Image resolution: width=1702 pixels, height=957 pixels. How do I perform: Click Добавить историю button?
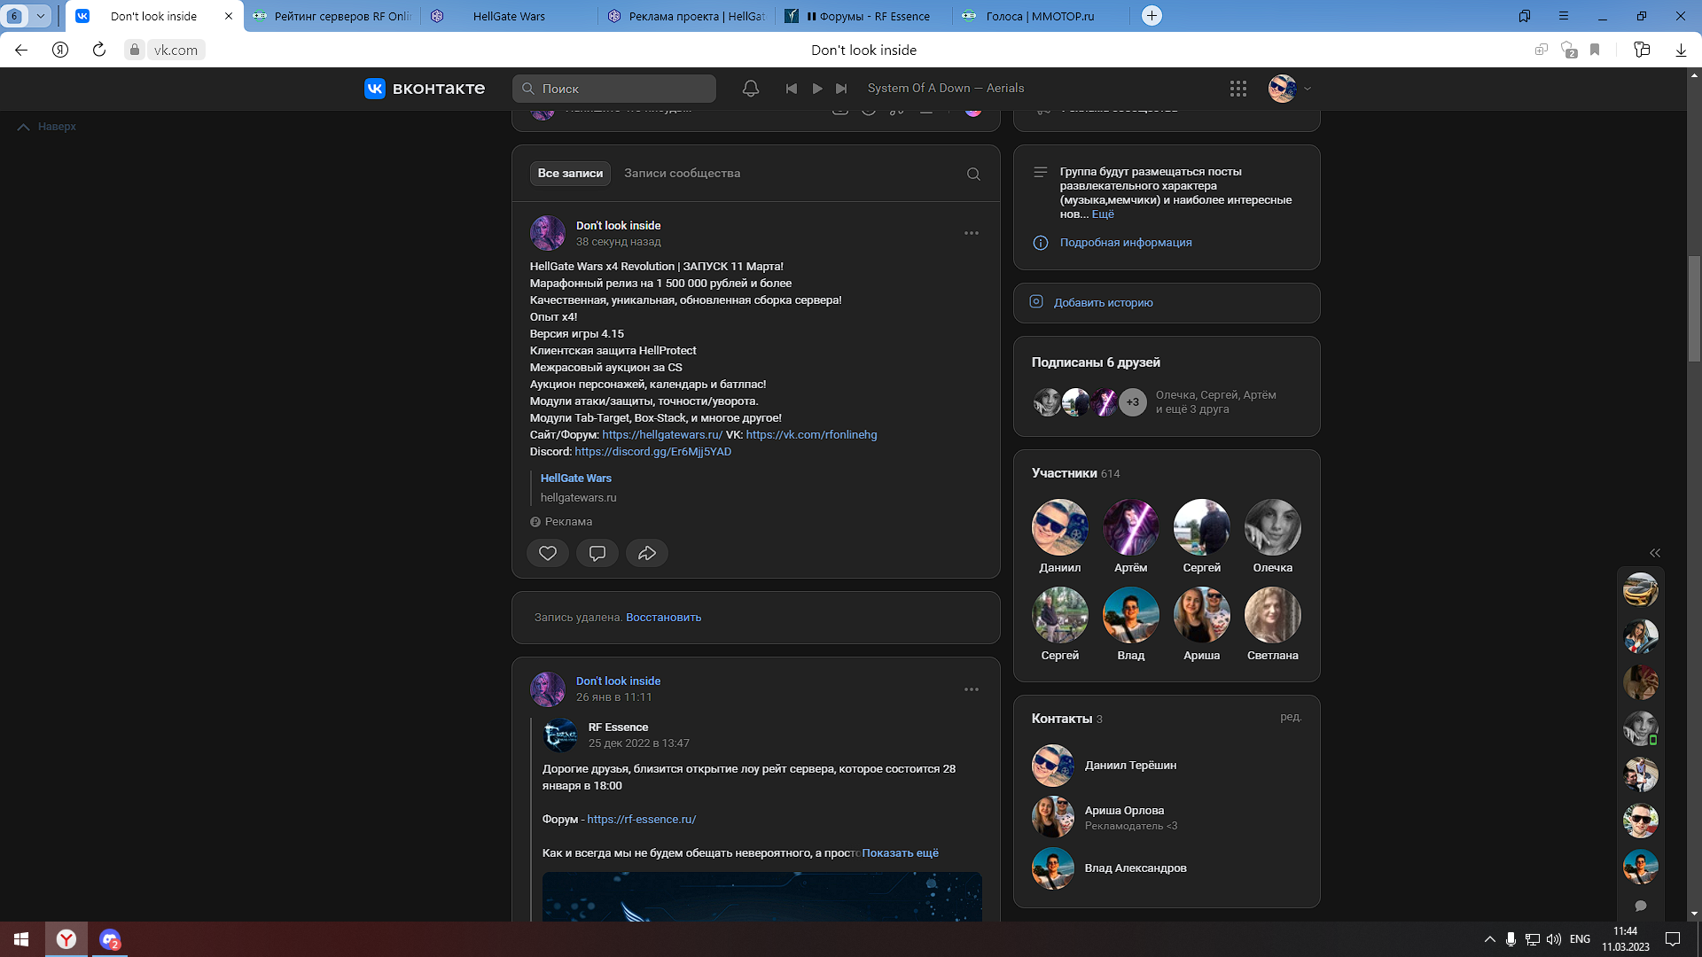click(1167, 303)
